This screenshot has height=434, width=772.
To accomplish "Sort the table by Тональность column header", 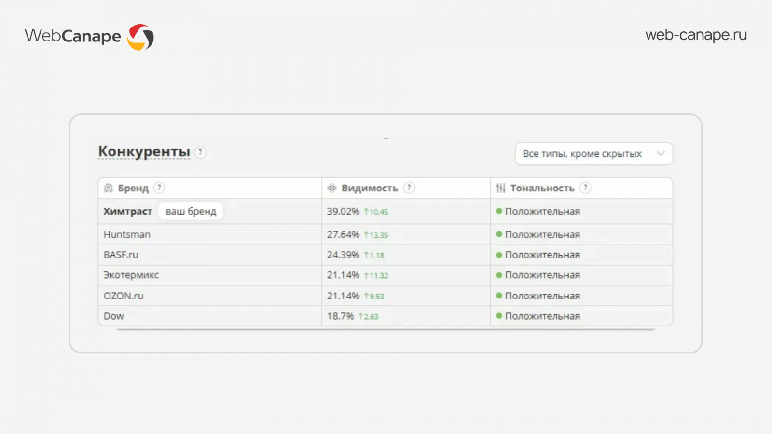I will coord(542,188).
